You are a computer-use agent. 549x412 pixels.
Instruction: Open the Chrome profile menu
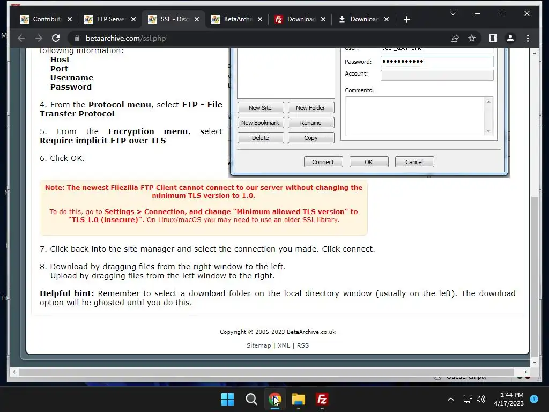510,38
